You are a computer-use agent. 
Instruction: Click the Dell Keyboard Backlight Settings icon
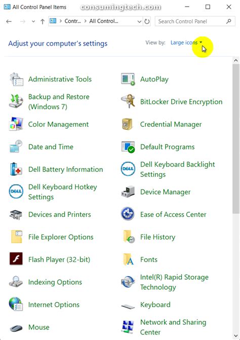tap(128, 169)
